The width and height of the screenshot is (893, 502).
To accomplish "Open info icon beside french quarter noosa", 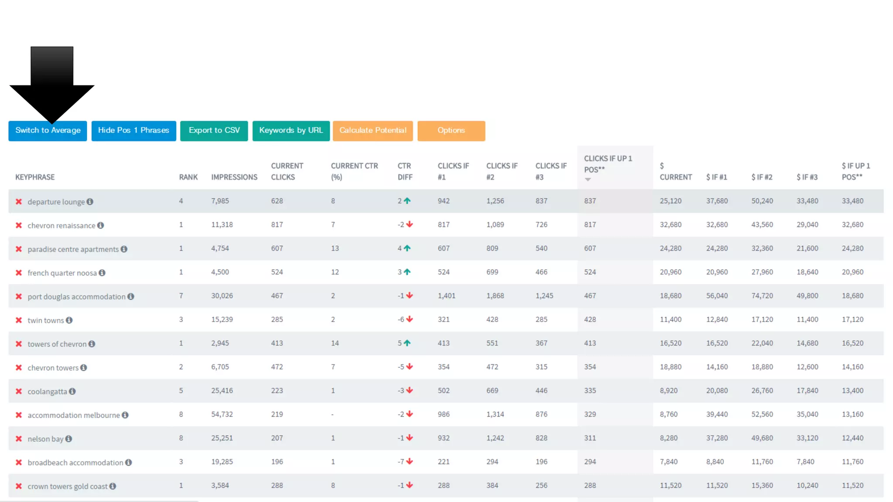I will tap(102, 273).
